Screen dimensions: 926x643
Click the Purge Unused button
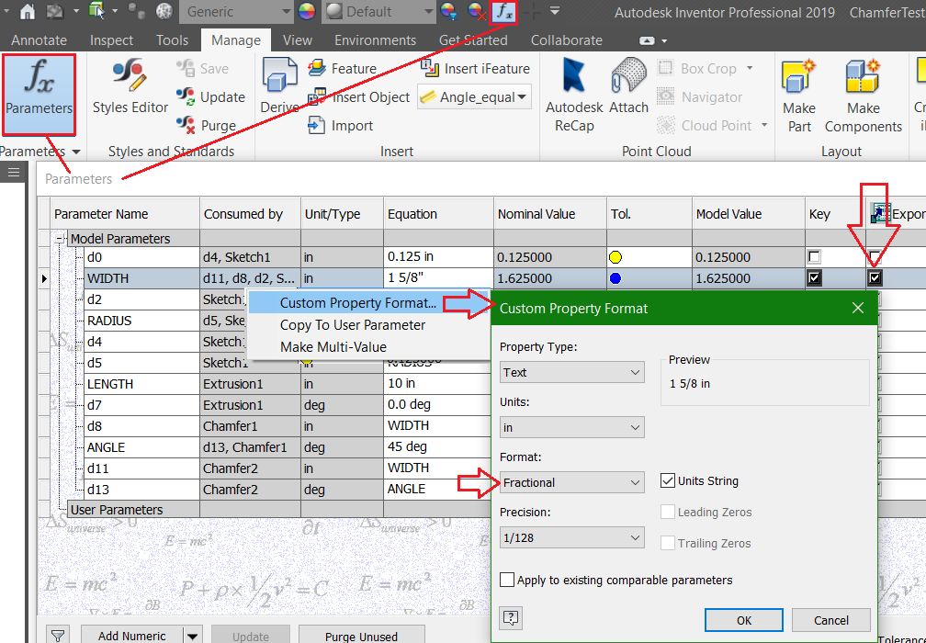(361, 637)
